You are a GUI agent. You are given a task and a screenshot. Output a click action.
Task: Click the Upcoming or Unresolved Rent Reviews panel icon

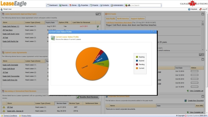coord(3,91)
